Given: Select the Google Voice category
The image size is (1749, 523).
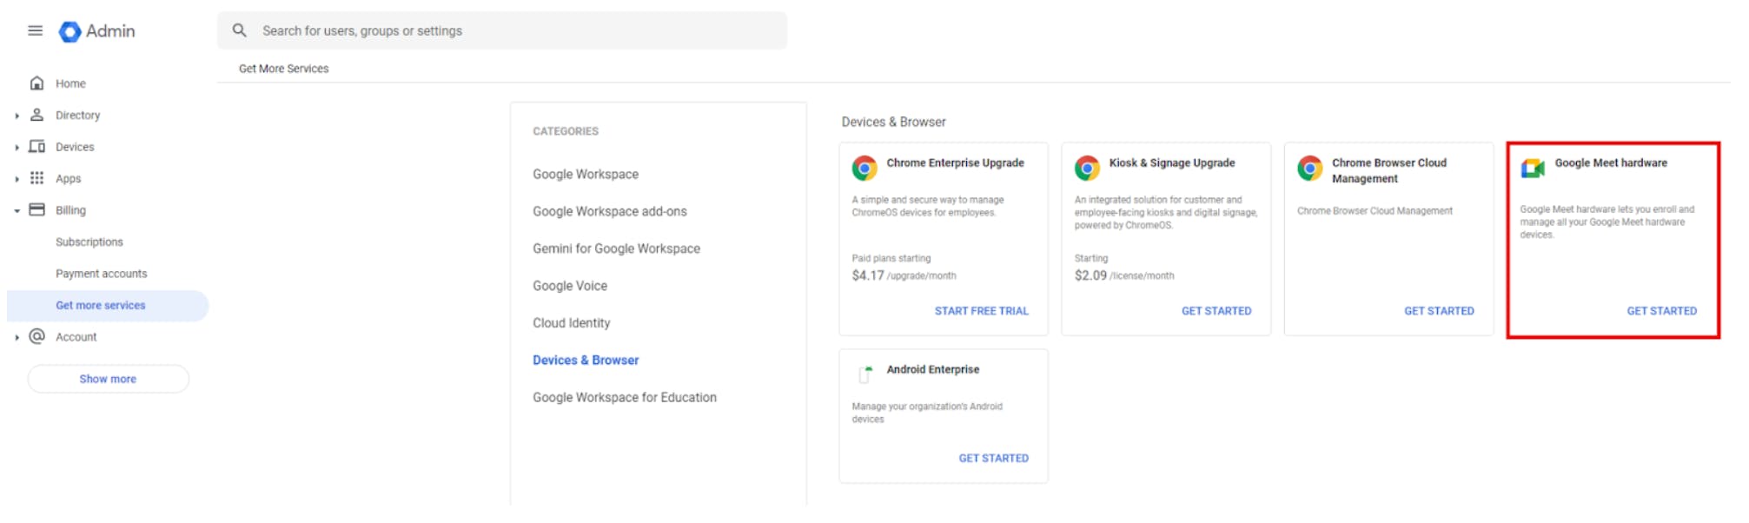Looking at the screenshot, I should (x=570, y=286).
